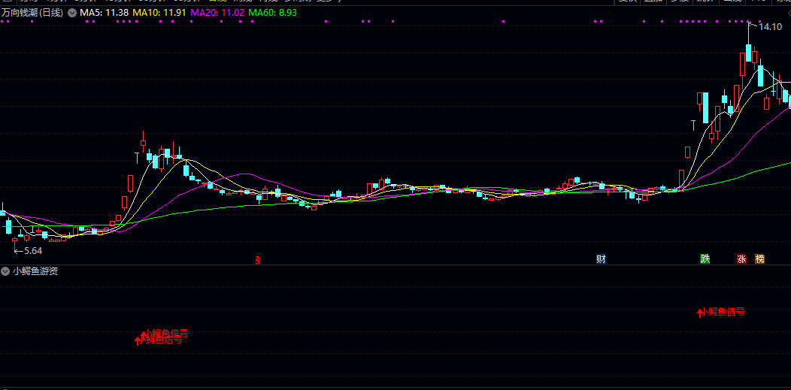Open the orange 榜 ranking marker

point(759,259)
